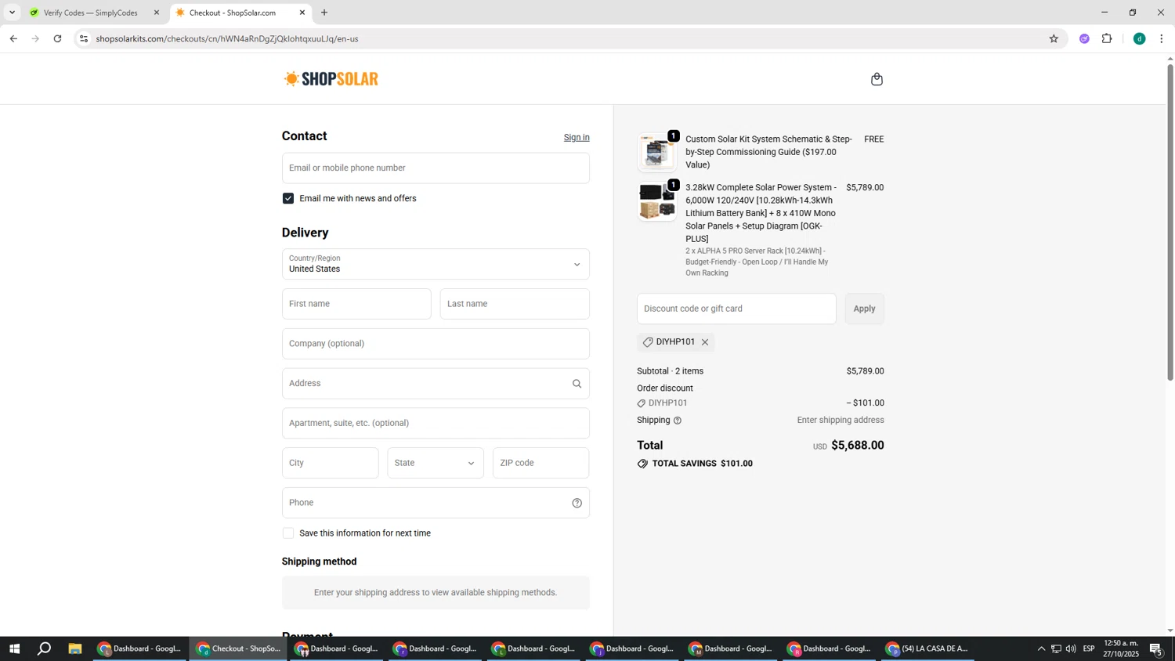Remove the DIYHP101 discount code
This screenshot has height=661, width=1175.
[705, 342]
